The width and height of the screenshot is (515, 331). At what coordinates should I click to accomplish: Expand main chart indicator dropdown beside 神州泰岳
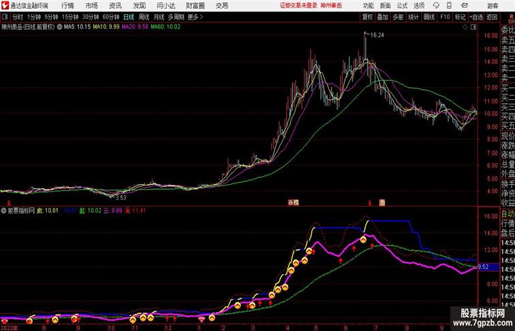pos(59,27)
